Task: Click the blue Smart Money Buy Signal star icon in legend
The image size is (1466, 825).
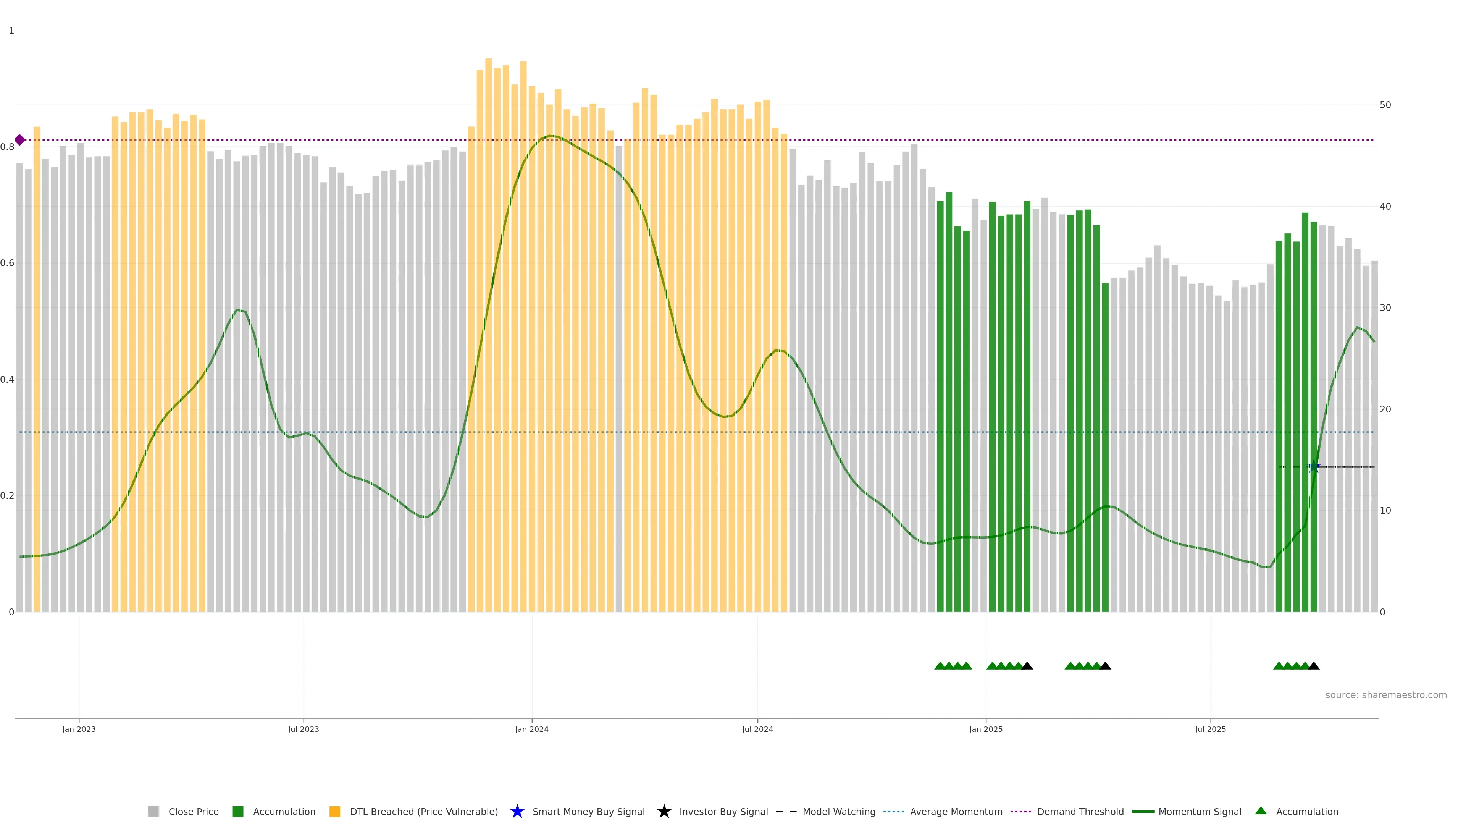Action: coord(517,811)
